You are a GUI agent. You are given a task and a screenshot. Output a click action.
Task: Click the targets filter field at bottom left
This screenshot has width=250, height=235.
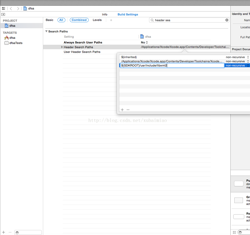28,232
